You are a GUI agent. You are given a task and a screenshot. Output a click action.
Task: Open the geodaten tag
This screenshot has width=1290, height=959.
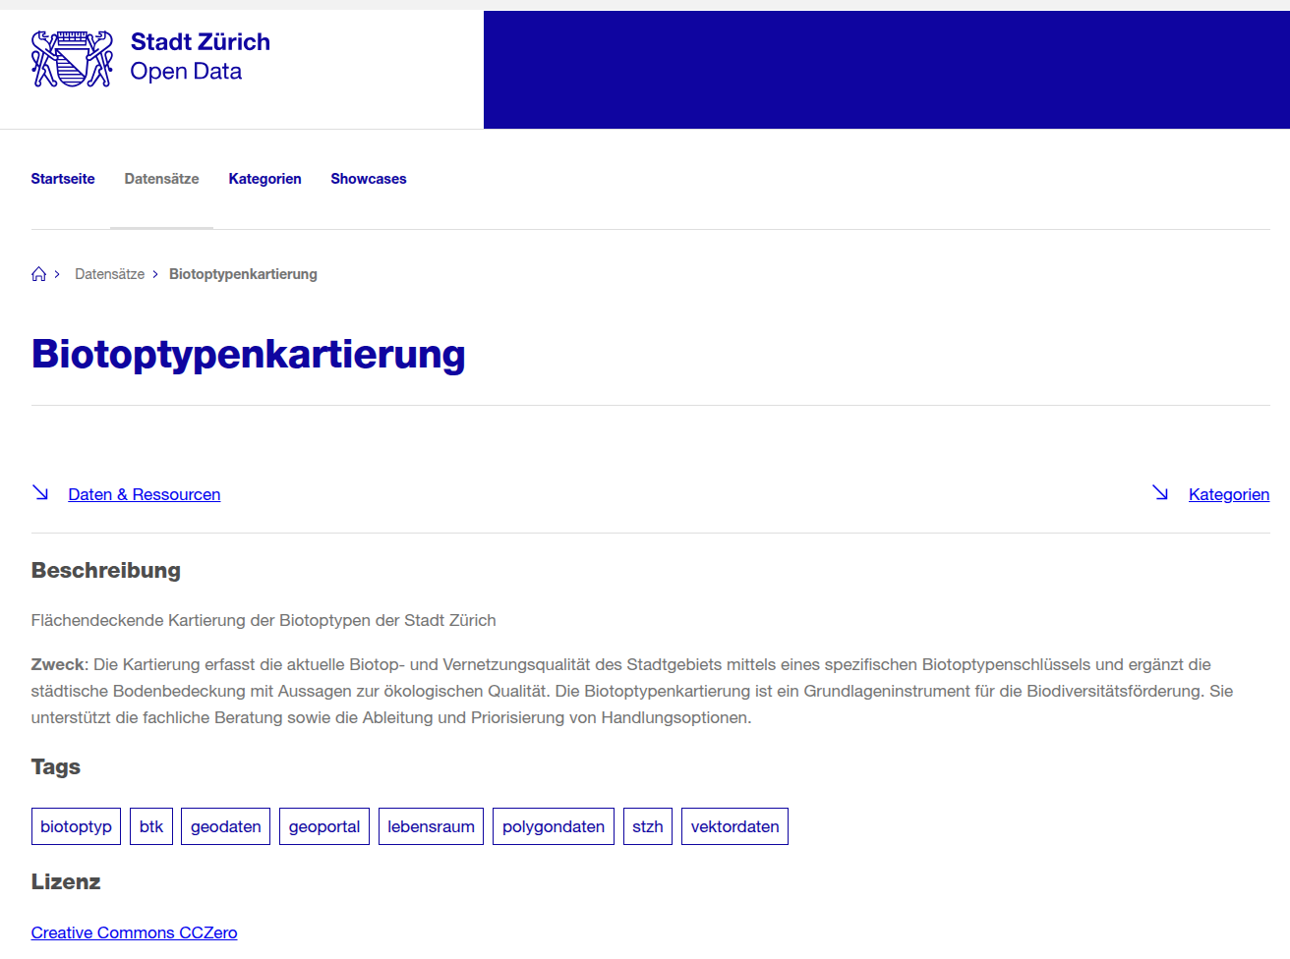pyautogui.click(x=226, y=826)
